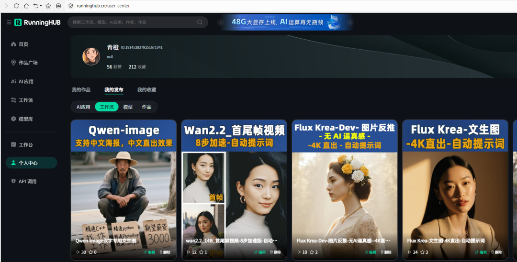Image resolution: width=517 pixels, height=262 pixels.
Task: Click the UG extension icon in toolbar
Action: pyautogui.click(x=58, y=6)
